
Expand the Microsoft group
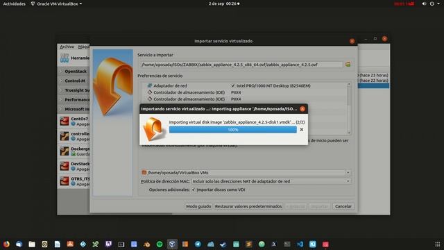[62, 109]
